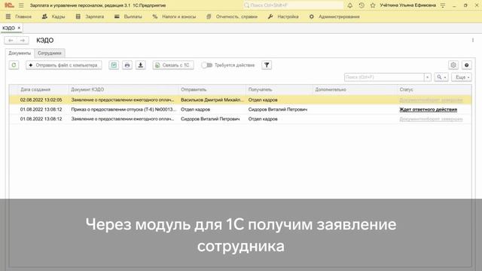This screenshot has height=271, width=482.
Task: Open the Выплаты section
Action: click(x=128, y=17)
